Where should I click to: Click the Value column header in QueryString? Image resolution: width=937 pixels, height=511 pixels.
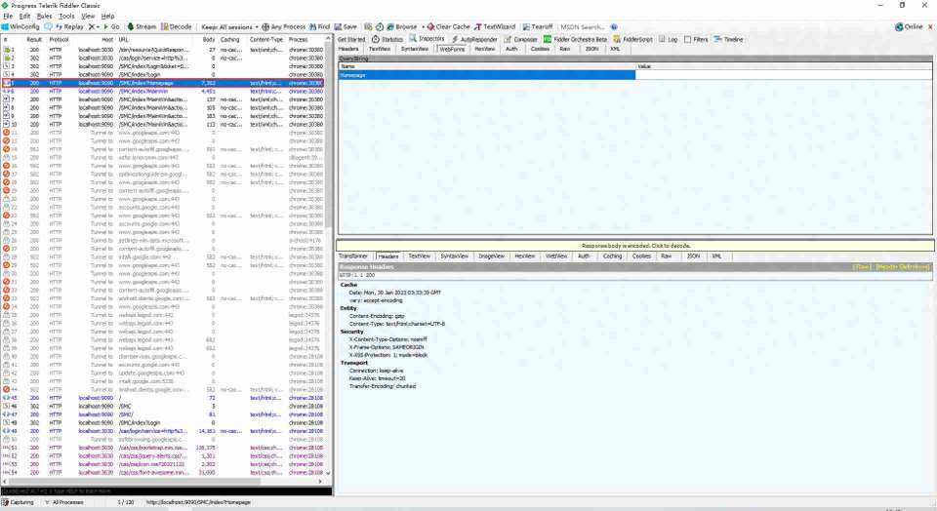(784, 66)
